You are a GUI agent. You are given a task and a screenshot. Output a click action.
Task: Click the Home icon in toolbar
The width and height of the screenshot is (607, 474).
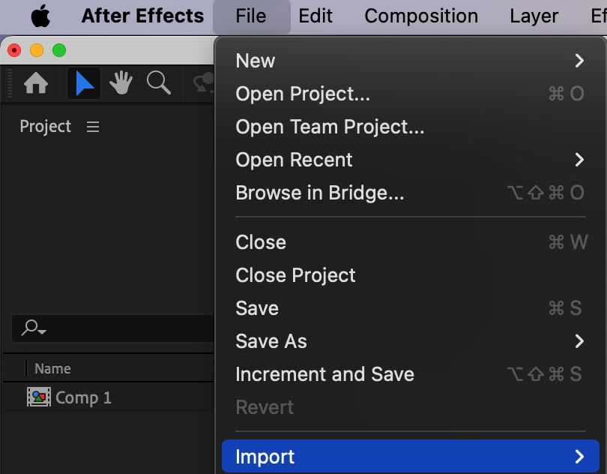coord(36,83)
